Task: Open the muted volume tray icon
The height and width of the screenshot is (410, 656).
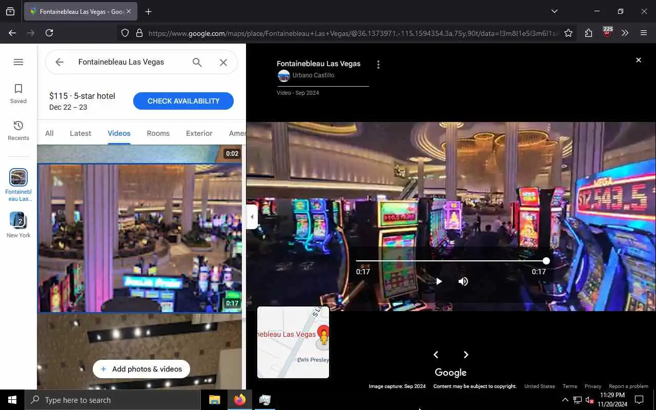Action: pyautogui.click(x=589, y=400)
